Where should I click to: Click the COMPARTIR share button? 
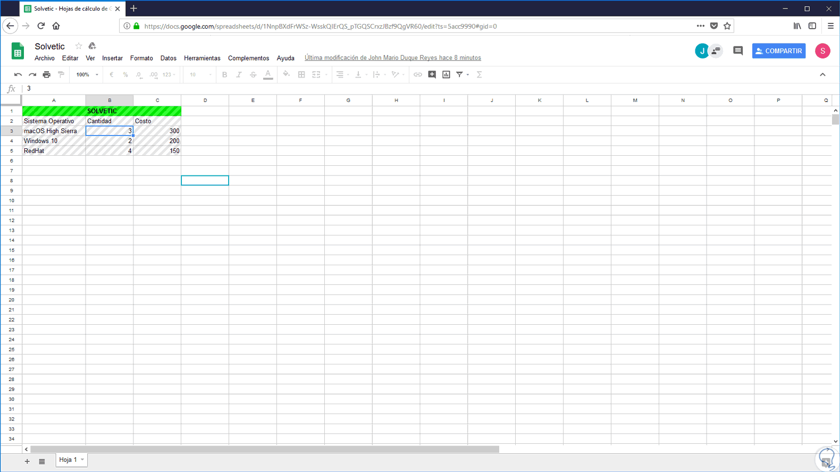[x=779, y=51]
